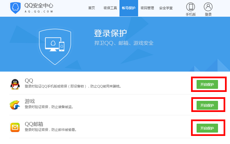This screenshot has height=144, width=230.
Task: Click the large shield illustration in the banner
Action: pyautogui.click(x=55, y=47)
